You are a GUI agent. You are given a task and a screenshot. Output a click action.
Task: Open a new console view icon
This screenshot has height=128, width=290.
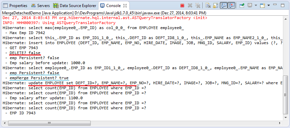(x=262, y=6)
